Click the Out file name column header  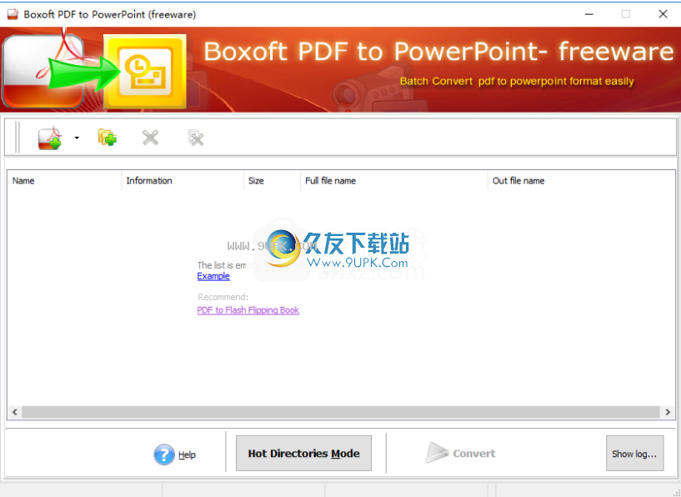581,181
